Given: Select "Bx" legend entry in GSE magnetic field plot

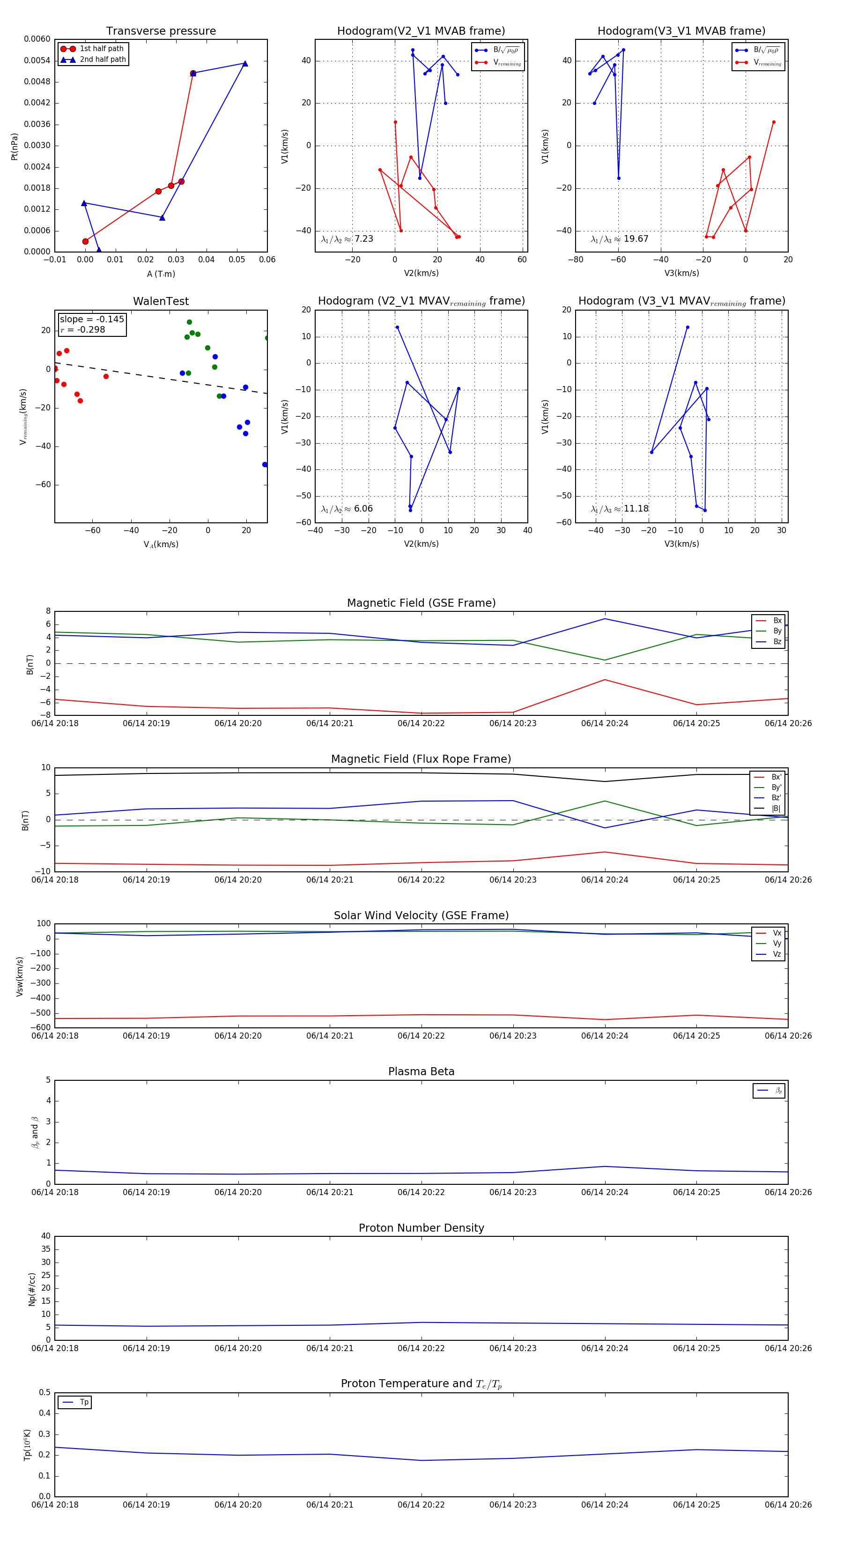Looking at the screenshot, I should (x=769, y=621).
